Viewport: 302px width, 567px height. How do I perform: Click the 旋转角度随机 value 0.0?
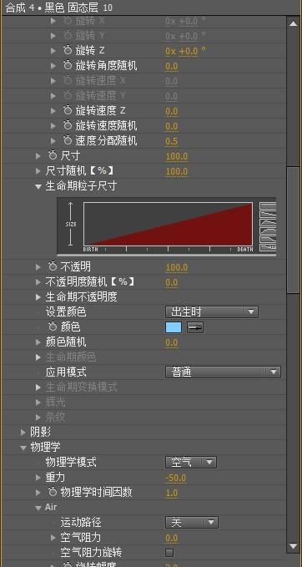click(x=172, y=66)
